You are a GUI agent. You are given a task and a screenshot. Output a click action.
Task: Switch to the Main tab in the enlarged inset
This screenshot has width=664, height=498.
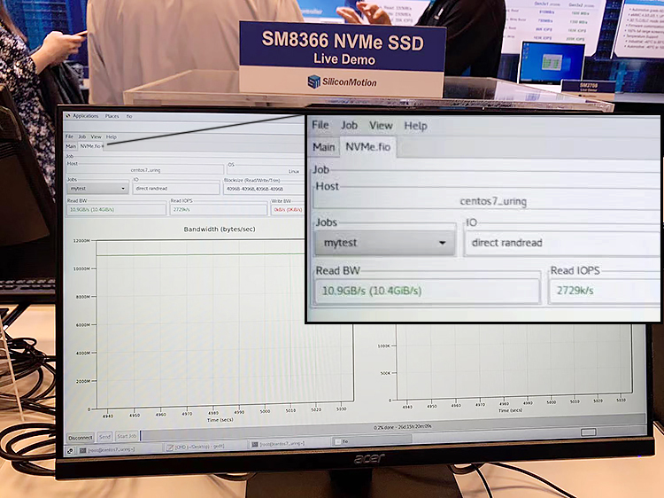coord(324,147)
